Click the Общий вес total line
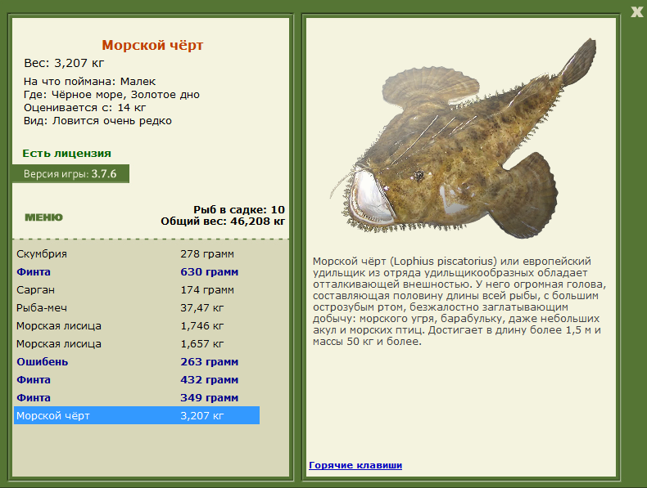 tap(223, 222)
